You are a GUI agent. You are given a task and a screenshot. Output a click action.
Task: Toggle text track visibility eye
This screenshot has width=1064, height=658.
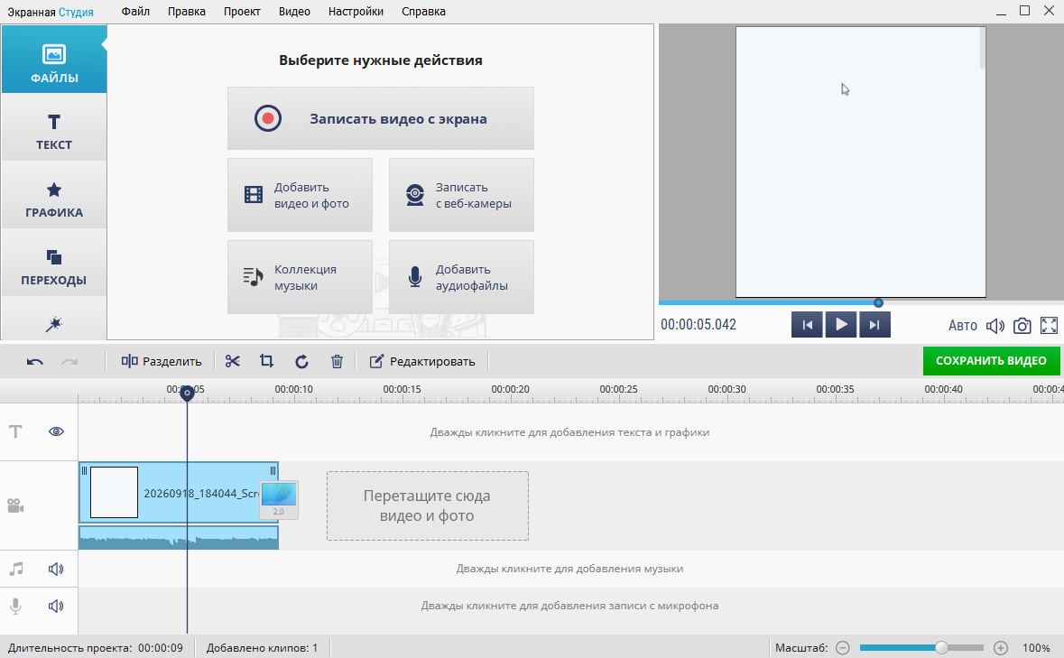(x=56, y=431)
